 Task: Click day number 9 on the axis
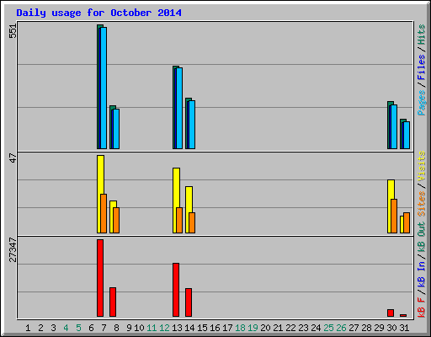(x=129, y=328)
